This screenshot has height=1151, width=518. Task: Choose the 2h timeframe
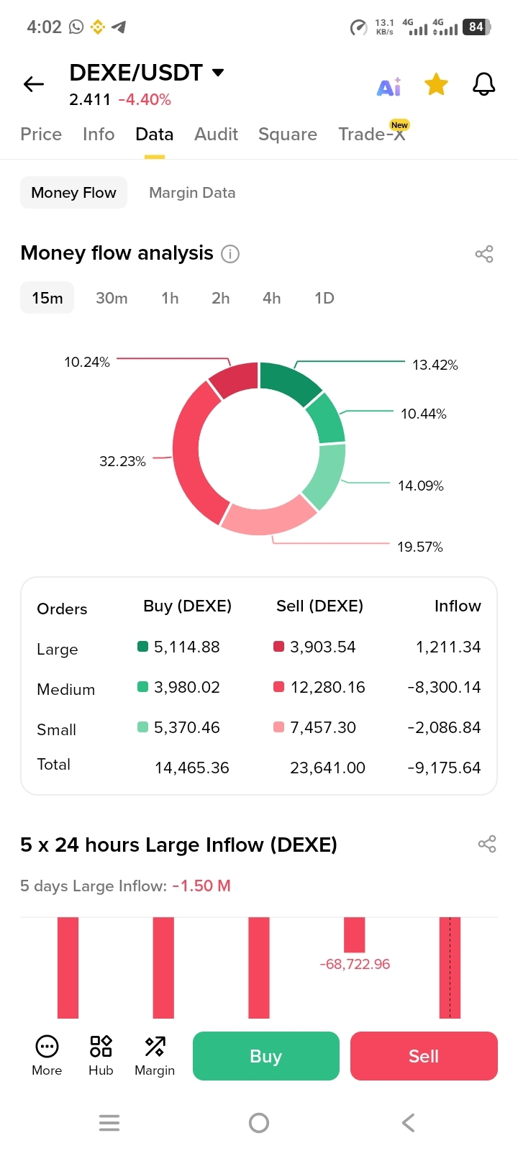pos(221,298)
